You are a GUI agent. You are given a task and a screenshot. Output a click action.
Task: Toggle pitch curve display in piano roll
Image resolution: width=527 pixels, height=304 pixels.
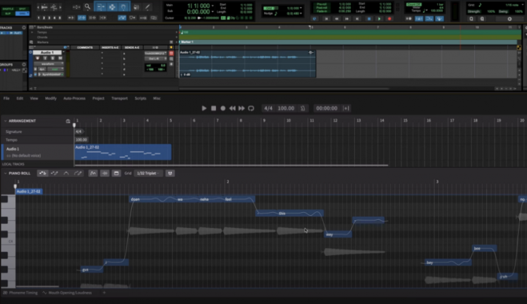coord(93,173)
